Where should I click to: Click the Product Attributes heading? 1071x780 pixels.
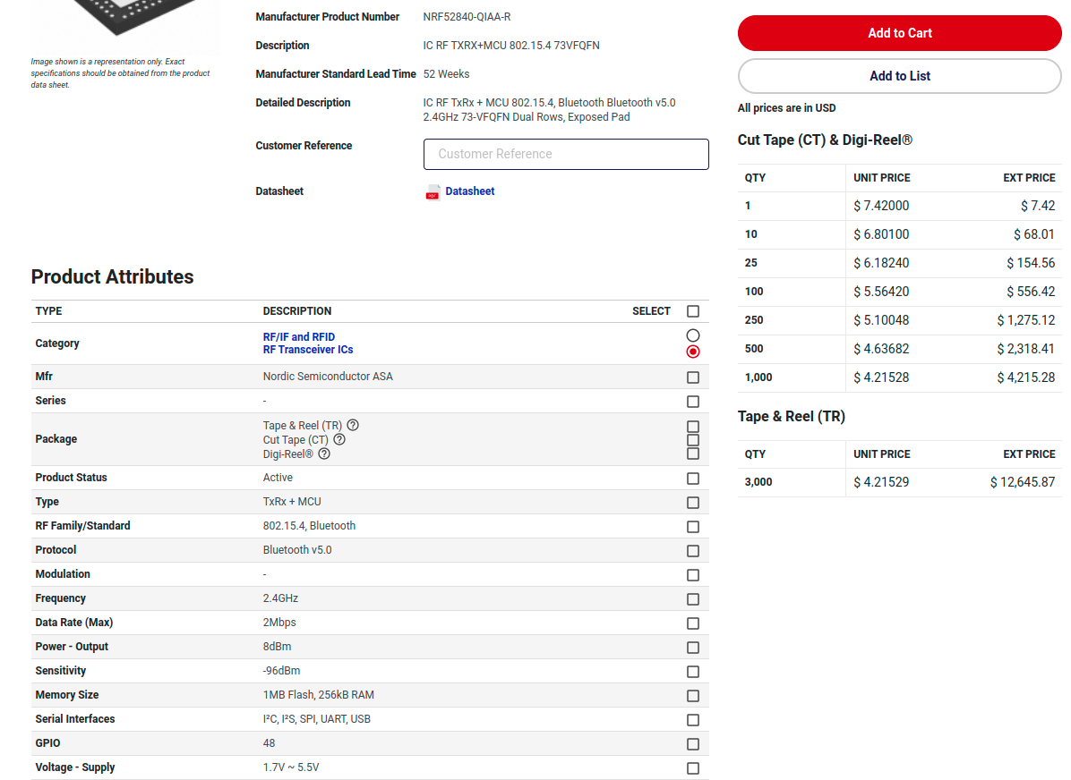(x=112, y=276)
